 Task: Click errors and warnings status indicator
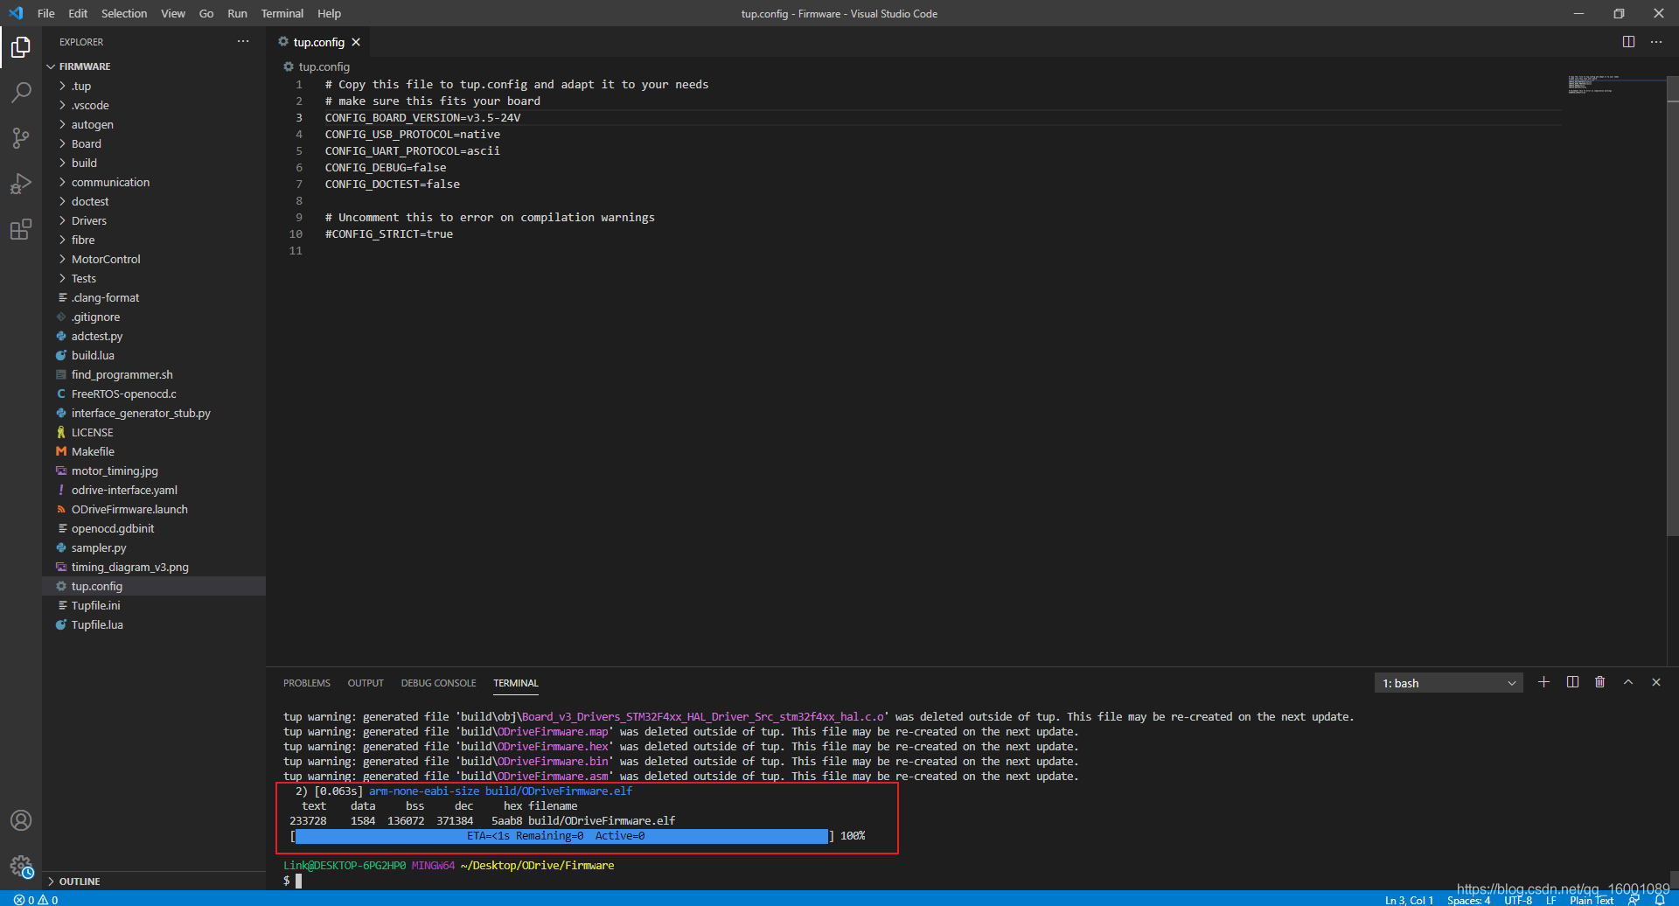coord(36,899)
